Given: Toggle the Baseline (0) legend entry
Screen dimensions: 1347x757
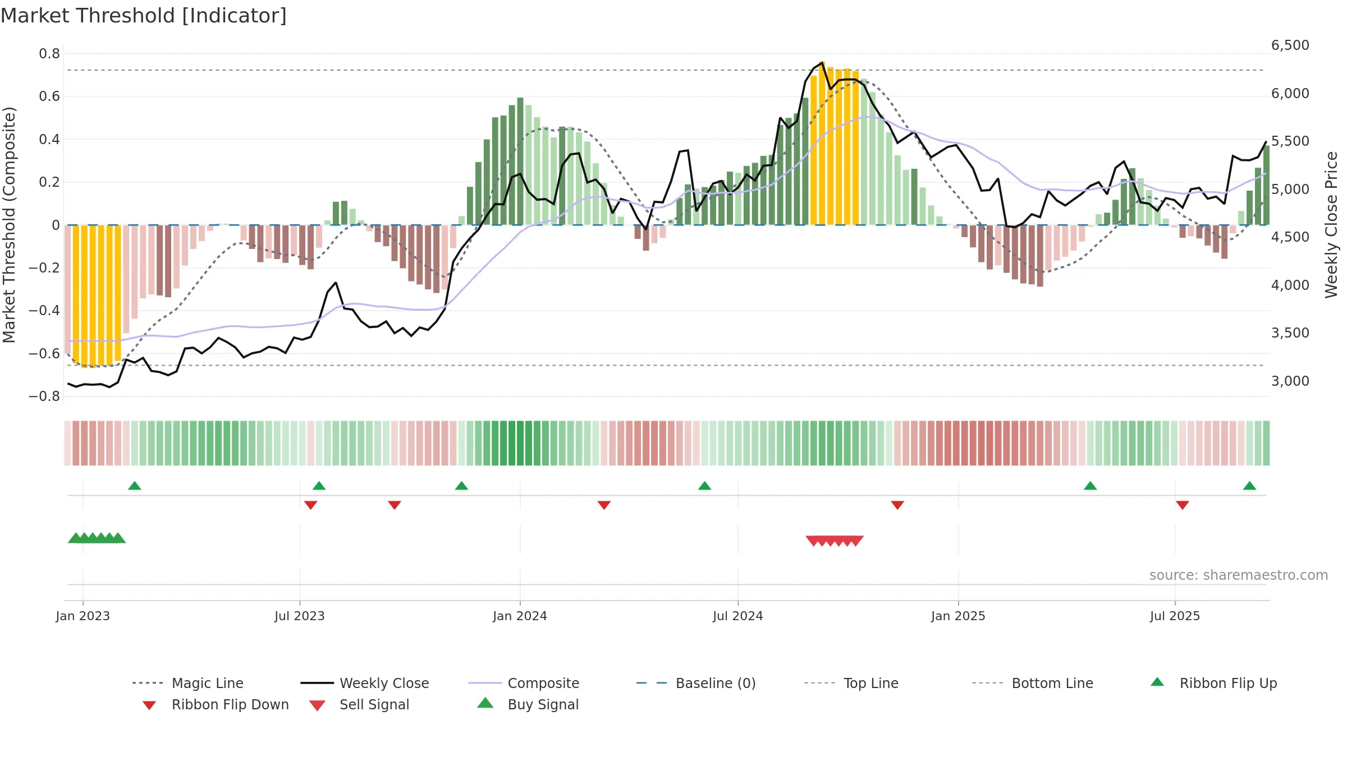Looking at the screenshot, I should [696, 683].
